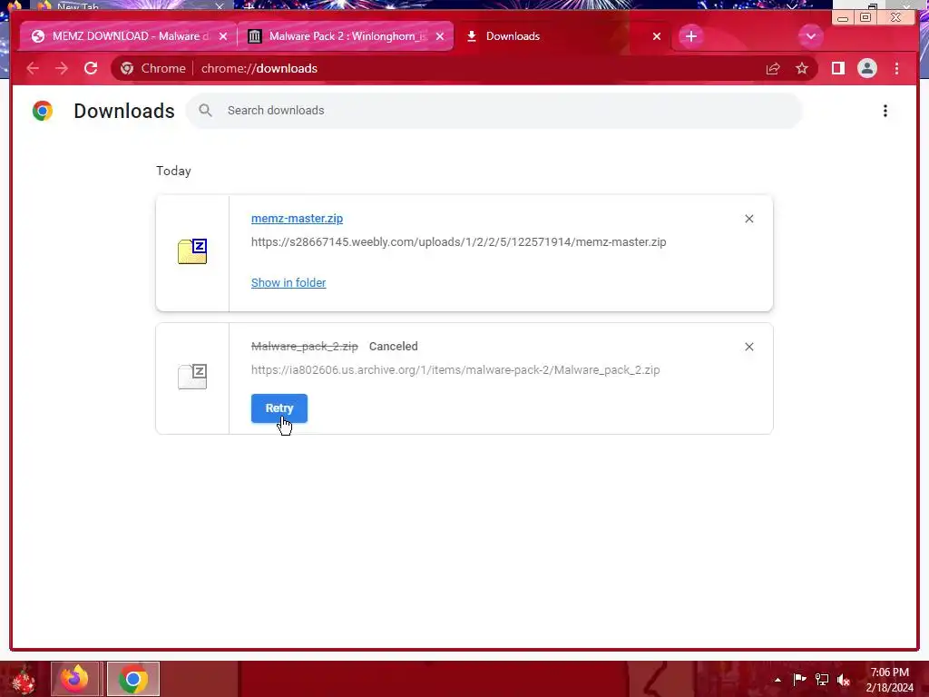
Task: Go forward with the forward arrow
Action: 62,69
